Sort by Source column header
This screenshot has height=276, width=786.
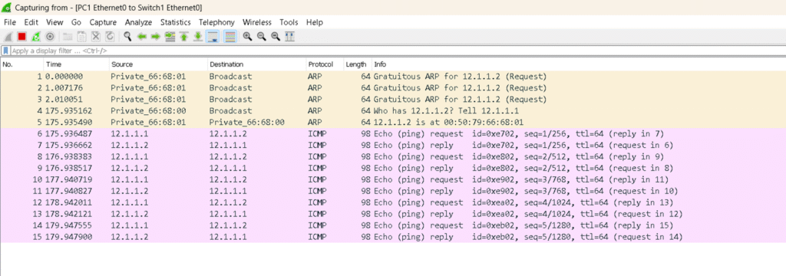tap(158, 64)
